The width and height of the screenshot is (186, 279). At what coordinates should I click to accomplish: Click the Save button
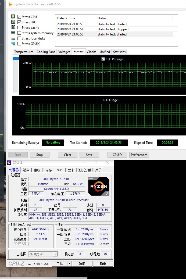89,155
